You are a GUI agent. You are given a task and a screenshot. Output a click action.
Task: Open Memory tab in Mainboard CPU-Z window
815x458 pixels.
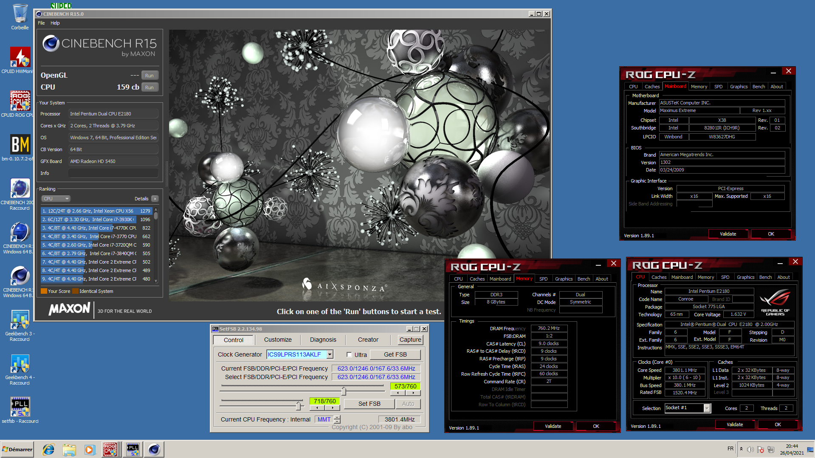coord(699,87)
